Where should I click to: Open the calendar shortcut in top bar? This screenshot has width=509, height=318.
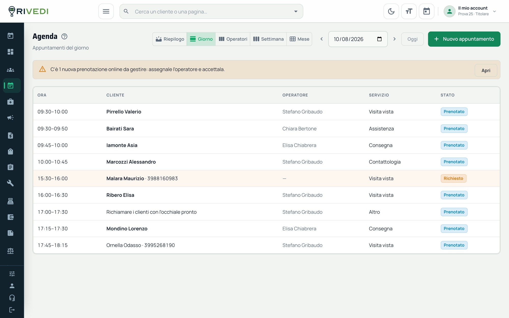tap(427, 11)
